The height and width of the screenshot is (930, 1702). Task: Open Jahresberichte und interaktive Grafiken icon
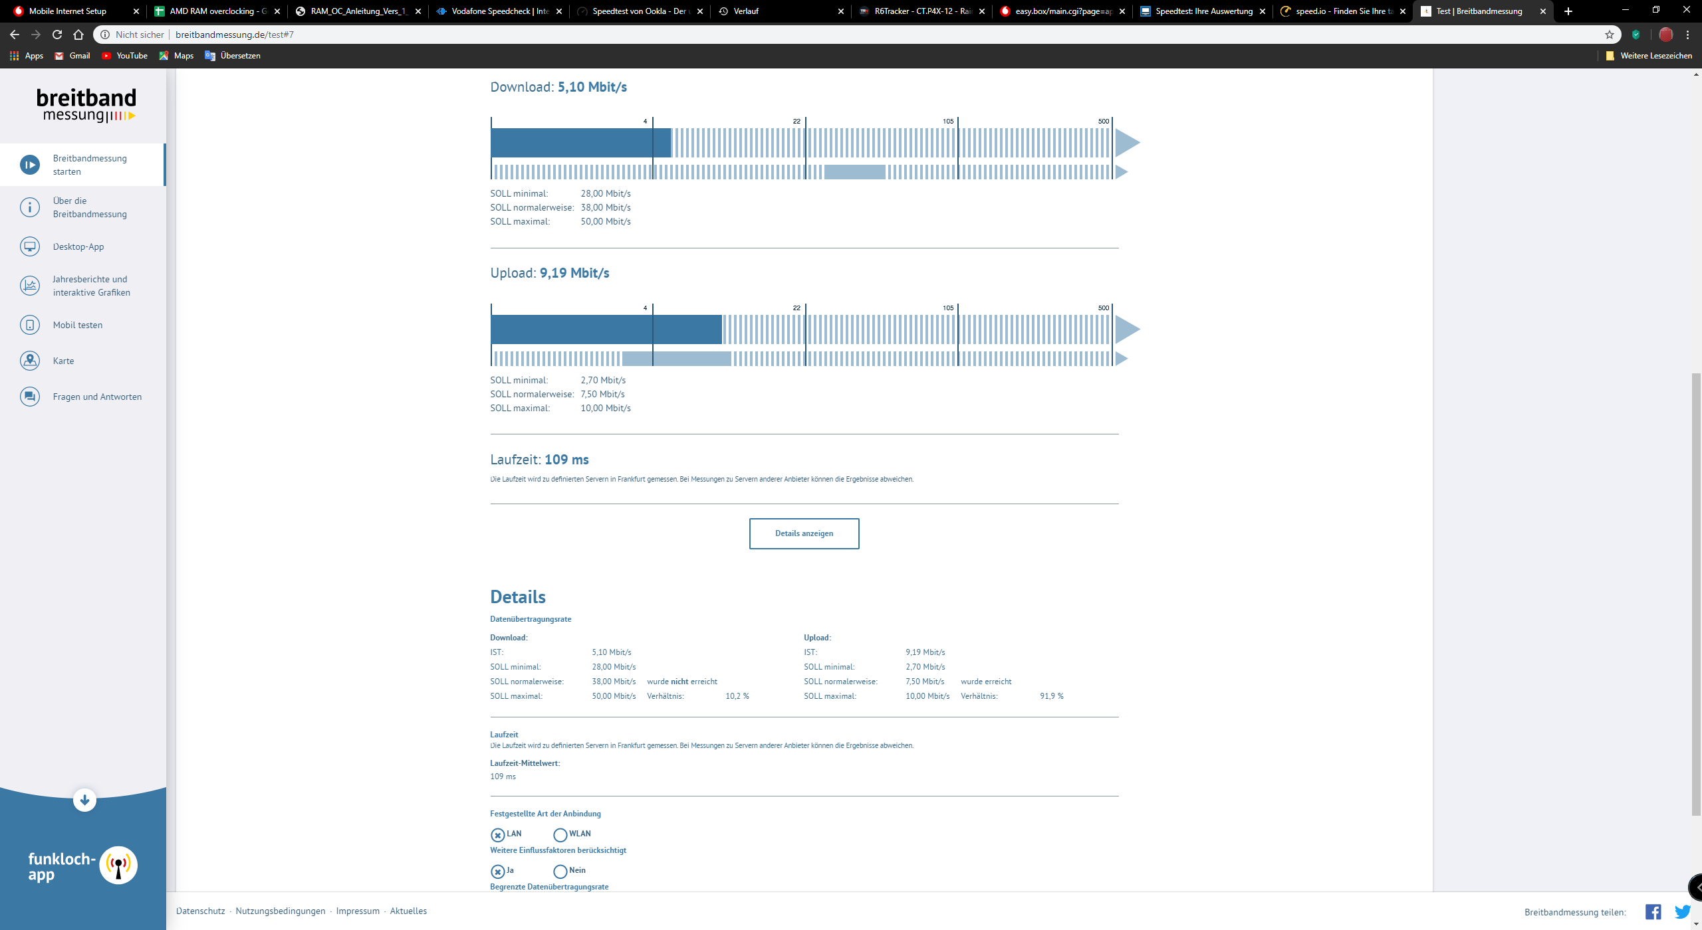(30, 286)
